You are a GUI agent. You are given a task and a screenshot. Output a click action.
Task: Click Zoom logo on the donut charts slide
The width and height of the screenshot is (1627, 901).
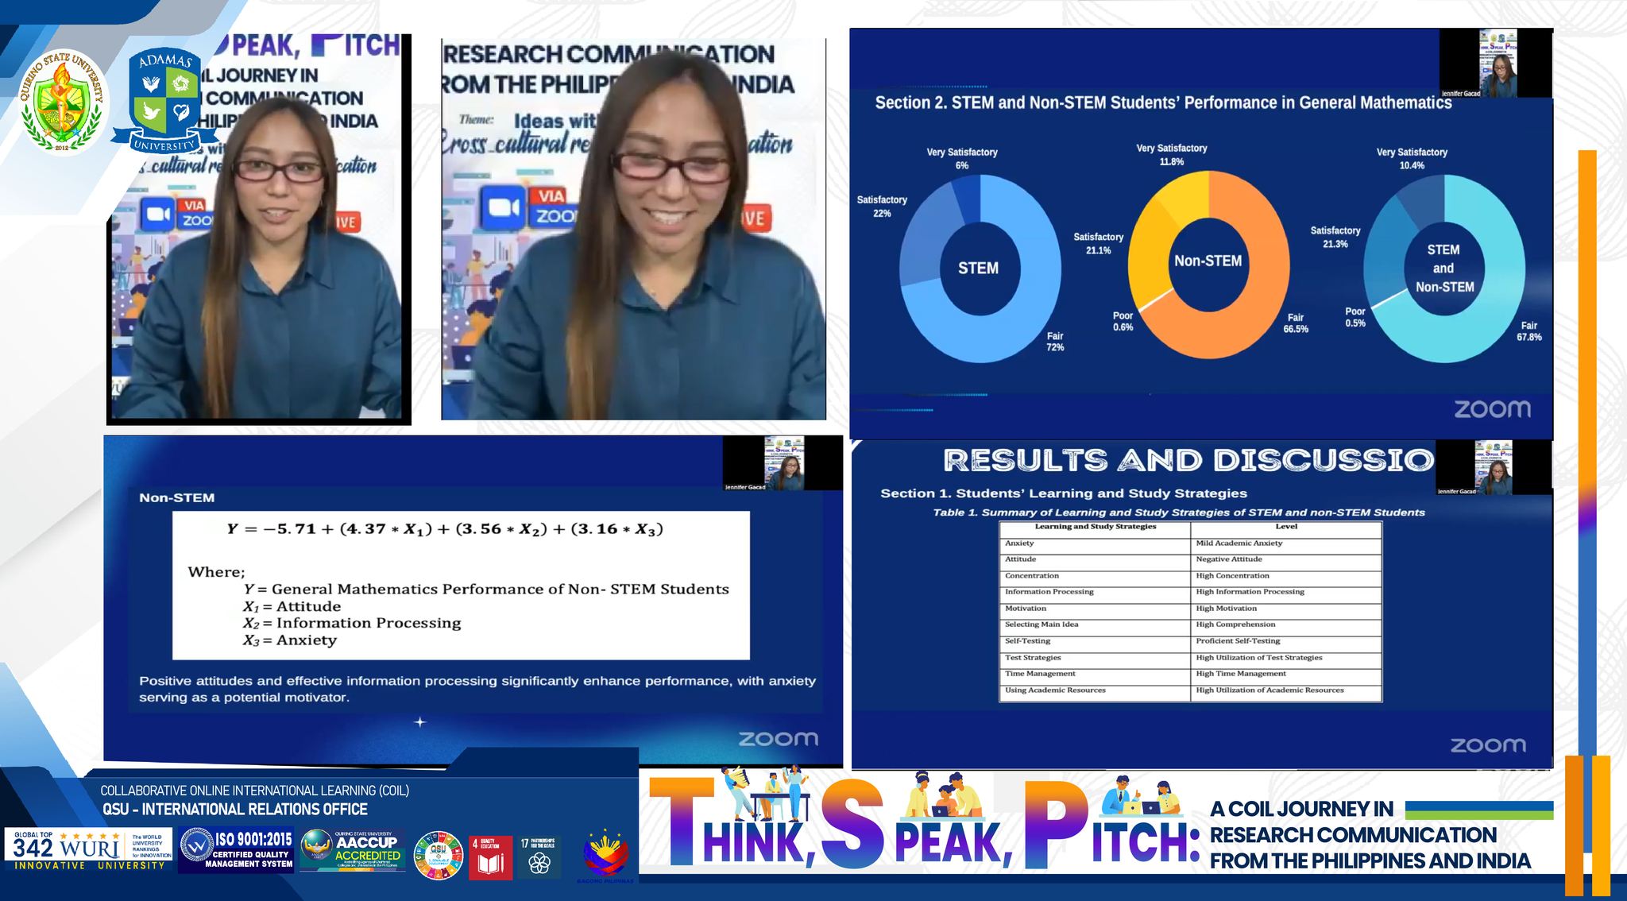point(1492,409)
